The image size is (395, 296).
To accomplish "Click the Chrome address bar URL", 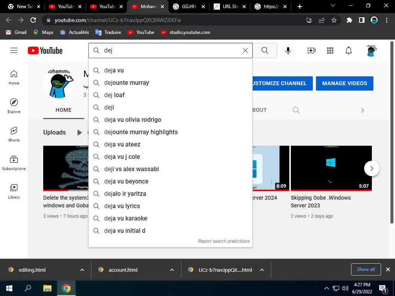I will click(118, 20).
